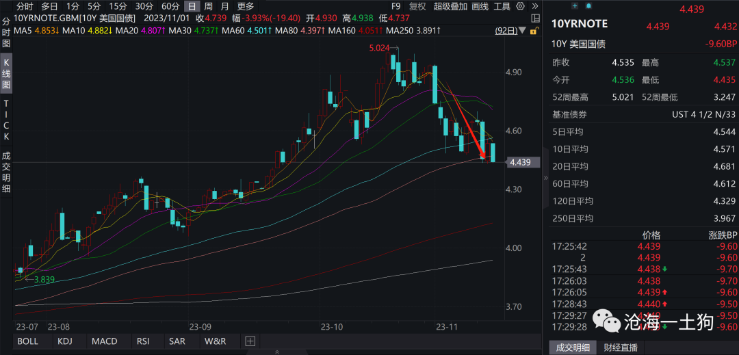This screenshot has width=739, height=355.
Task: Click the 3.839 low marker on chart
Action: click(44, 279)
